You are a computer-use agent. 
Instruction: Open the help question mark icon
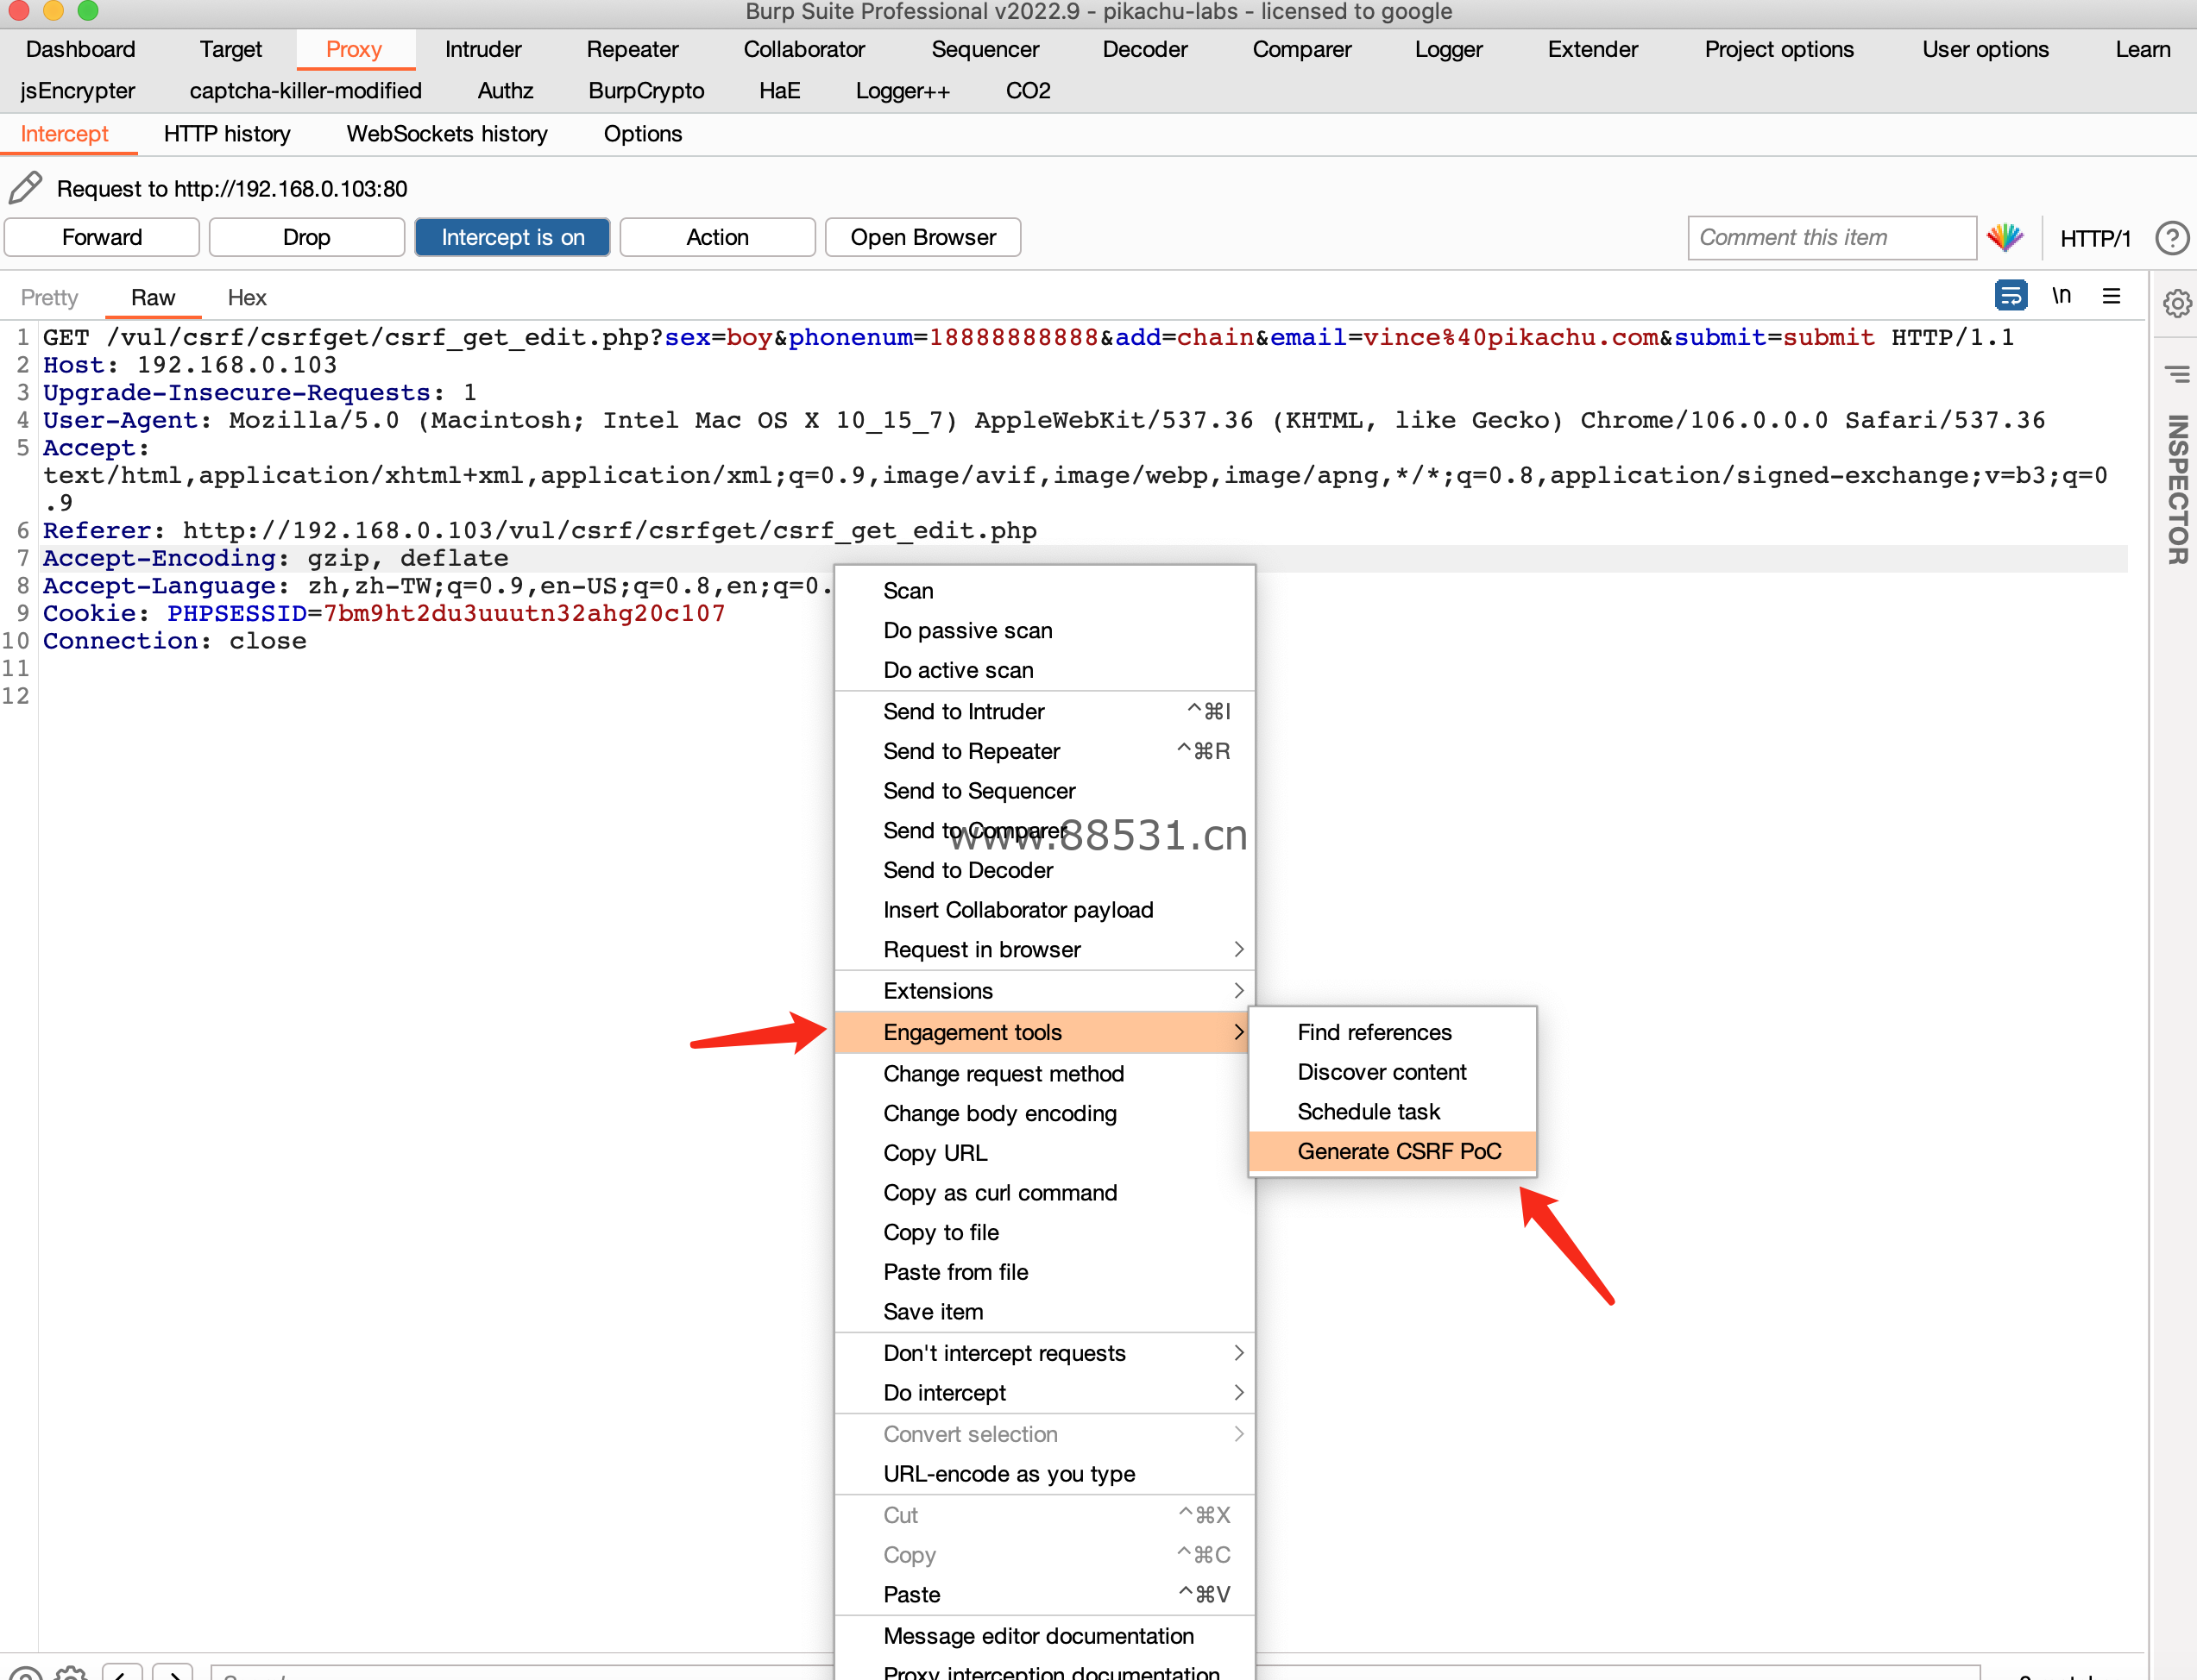coord(2172,238)
